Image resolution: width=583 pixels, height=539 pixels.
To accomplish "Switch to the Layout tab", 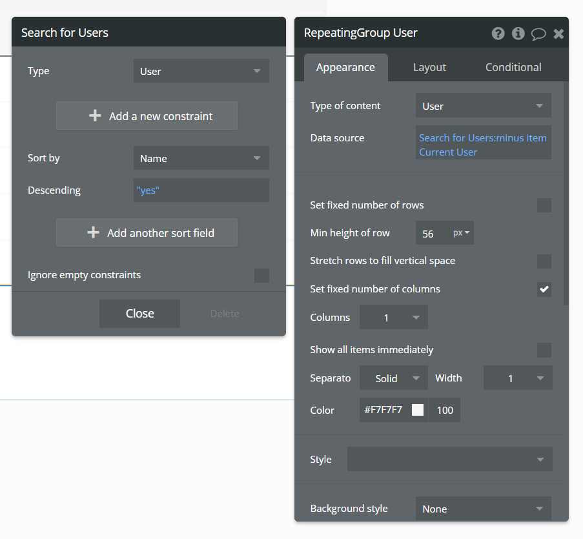I will pyautogui.click(x=429, y=67).
